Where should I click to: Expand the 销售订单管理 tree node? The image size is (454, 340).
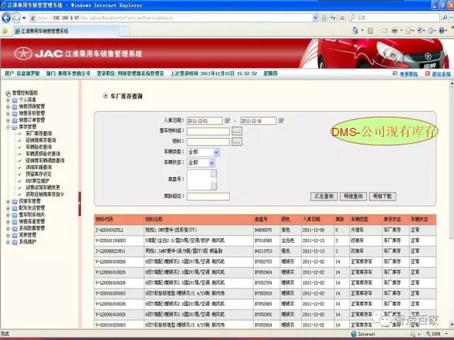[x=8, y=120]
